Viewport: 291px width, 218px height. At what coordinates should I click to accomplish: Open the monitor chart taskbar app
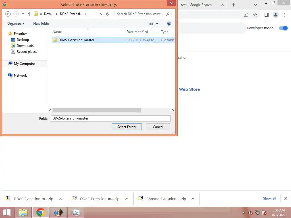[x=76, y=212]
